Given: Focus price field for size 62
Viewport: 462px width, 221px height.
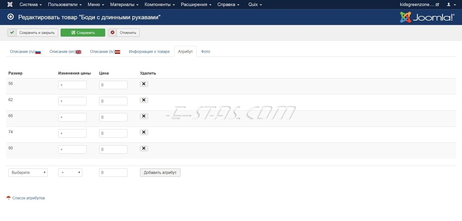Looking at the screenshot, I should tap(113, 101).
